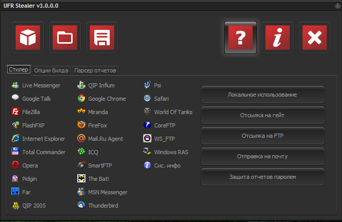
Task: Click the QIP 2005 icon
Action: point(15,205)
